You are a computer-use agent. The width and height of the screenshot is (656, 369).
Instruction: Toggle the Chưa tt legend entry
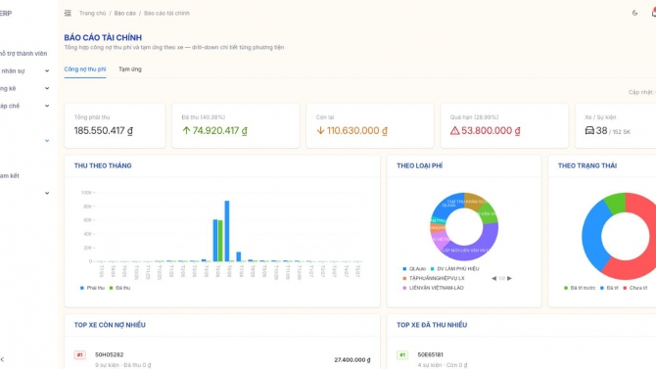(635, 288)
